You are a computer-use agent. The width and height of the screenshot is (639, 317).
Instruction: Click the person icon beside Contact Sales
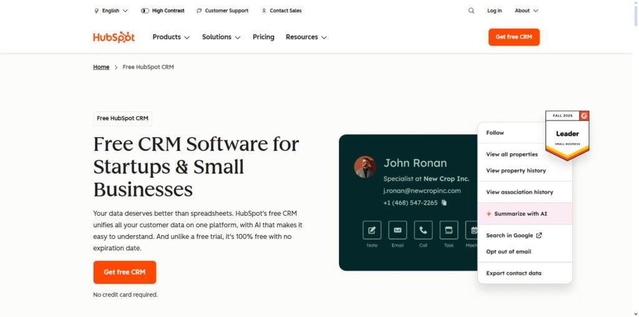point(264,11)
